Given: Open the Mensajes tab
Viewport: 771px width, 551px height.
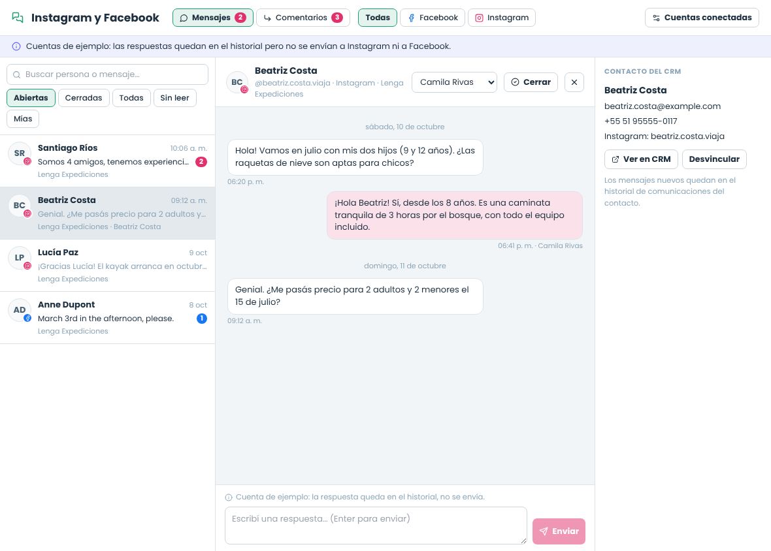Looking at the screenshot, I should click(x=213, y=18).
